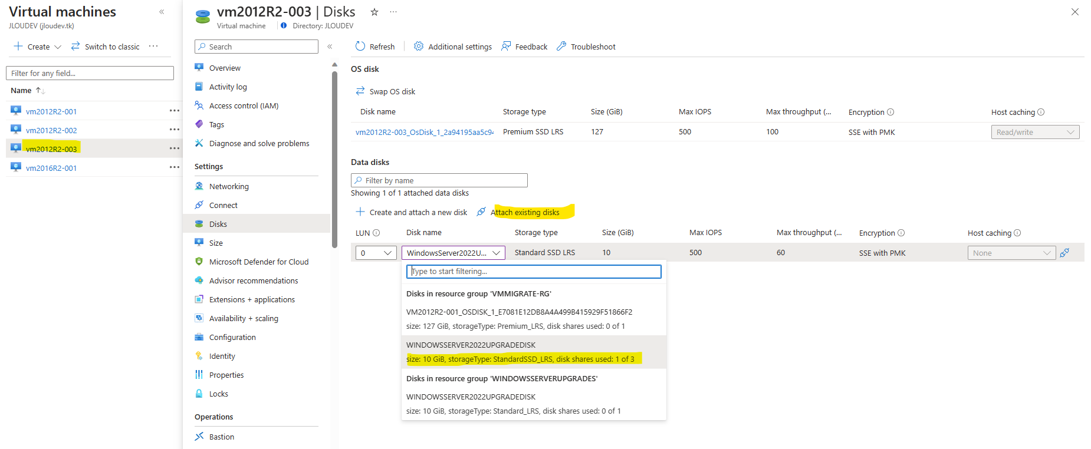Click the Directory info icon
This screenshot has width=1091, height=449.
click(x=284, y=25)
